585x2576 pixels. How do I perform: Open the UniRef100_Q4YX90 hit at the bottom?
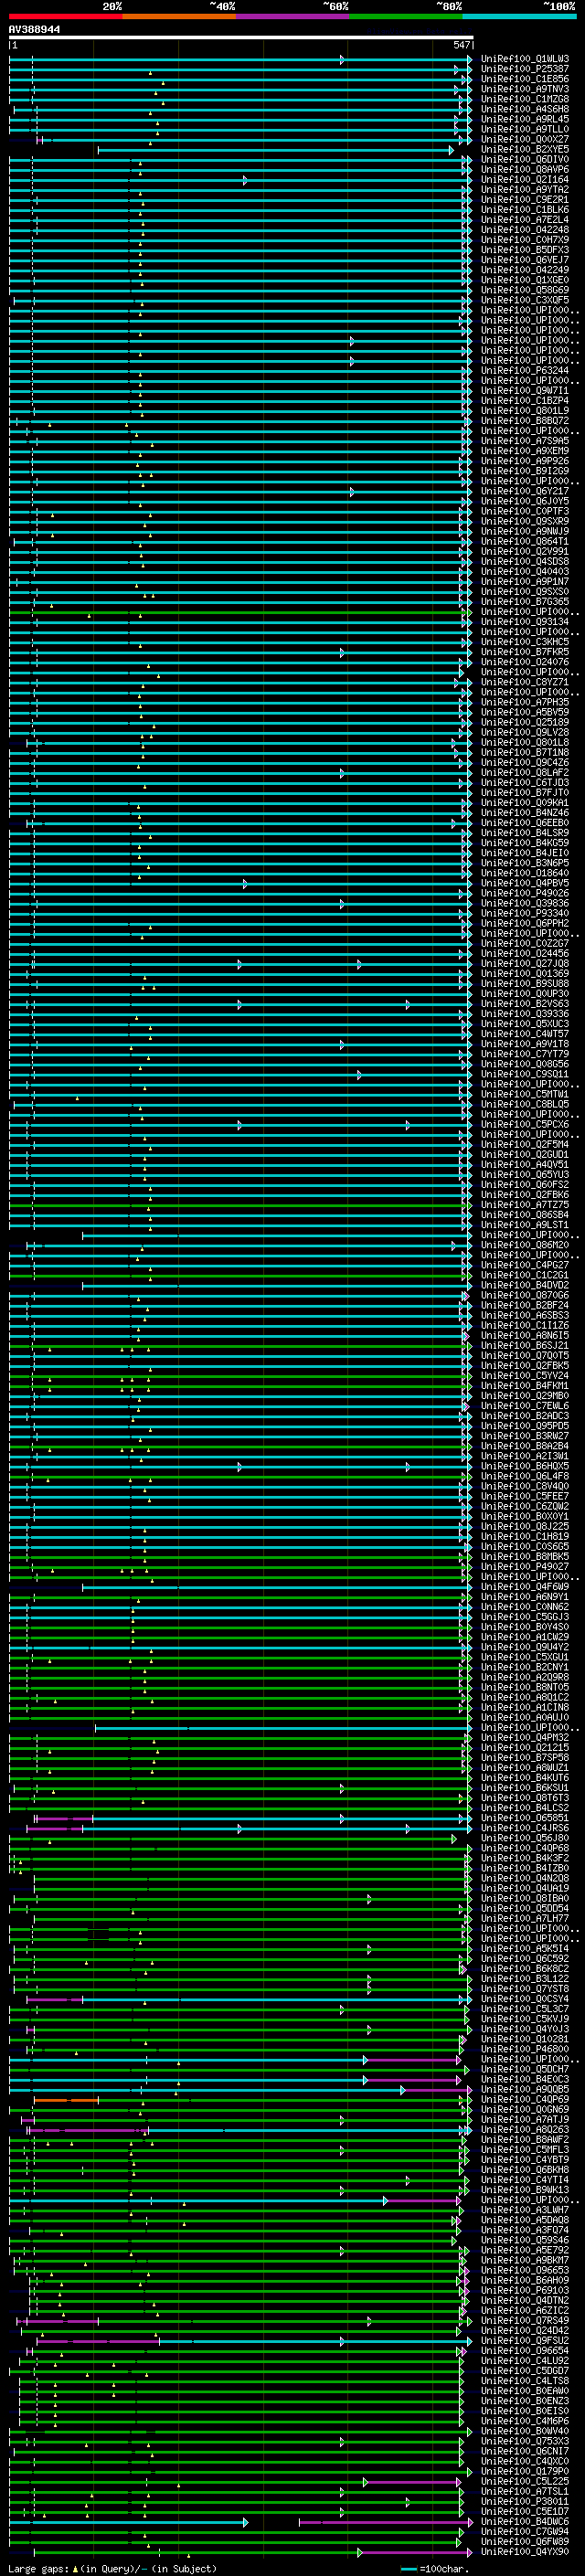click(x=524, y=2551)
